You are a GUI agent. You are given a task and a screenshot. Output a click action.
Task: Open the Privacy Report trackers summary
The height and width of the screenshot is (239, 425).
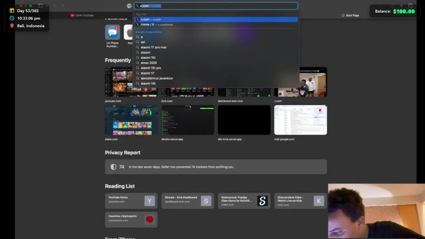point(216,167)
